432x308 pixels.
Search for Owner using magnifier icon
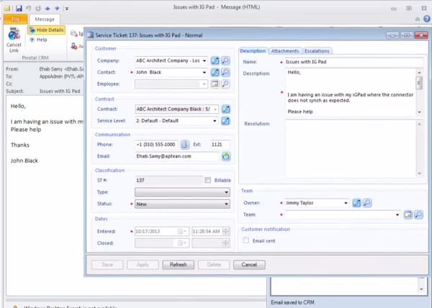[367, 204]
